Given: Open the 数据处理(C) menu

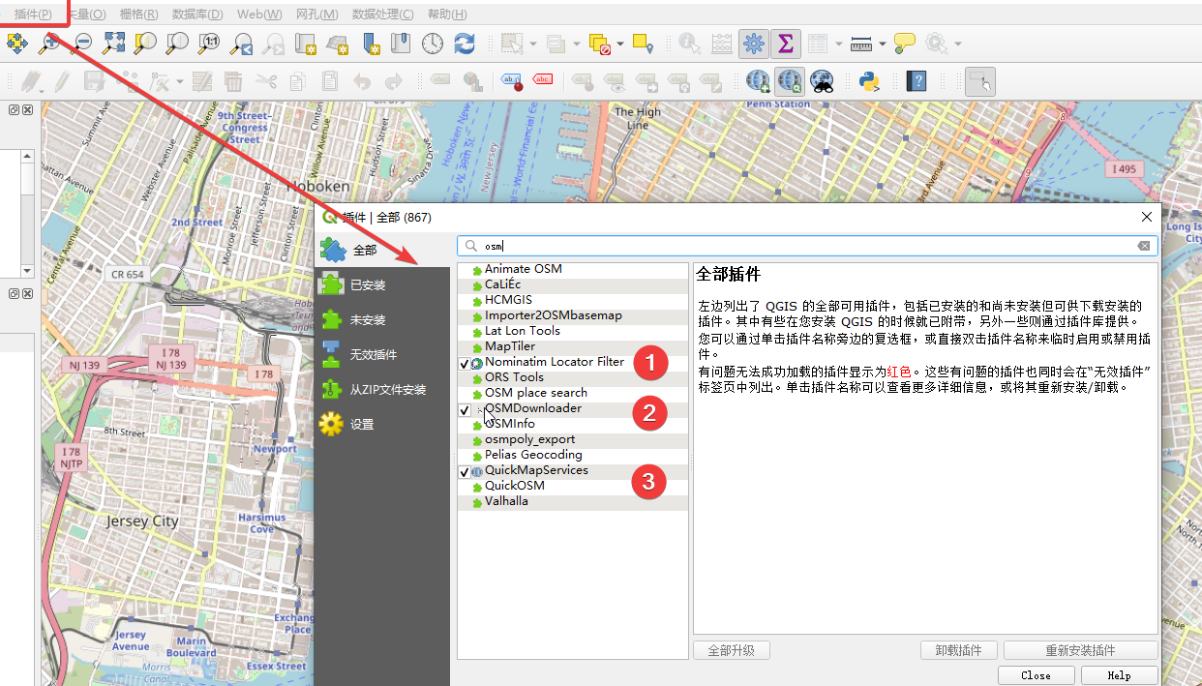Looking at the screenshot, I should click(382, 15).
